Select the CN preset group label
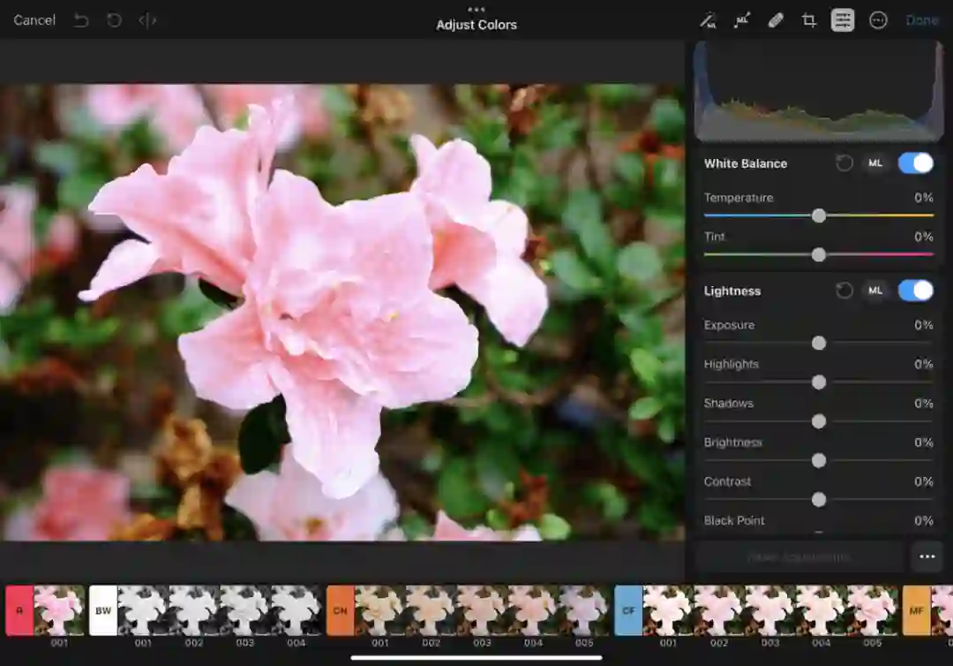The height and width of the screenshot is (666, 953). click(340, 610)
